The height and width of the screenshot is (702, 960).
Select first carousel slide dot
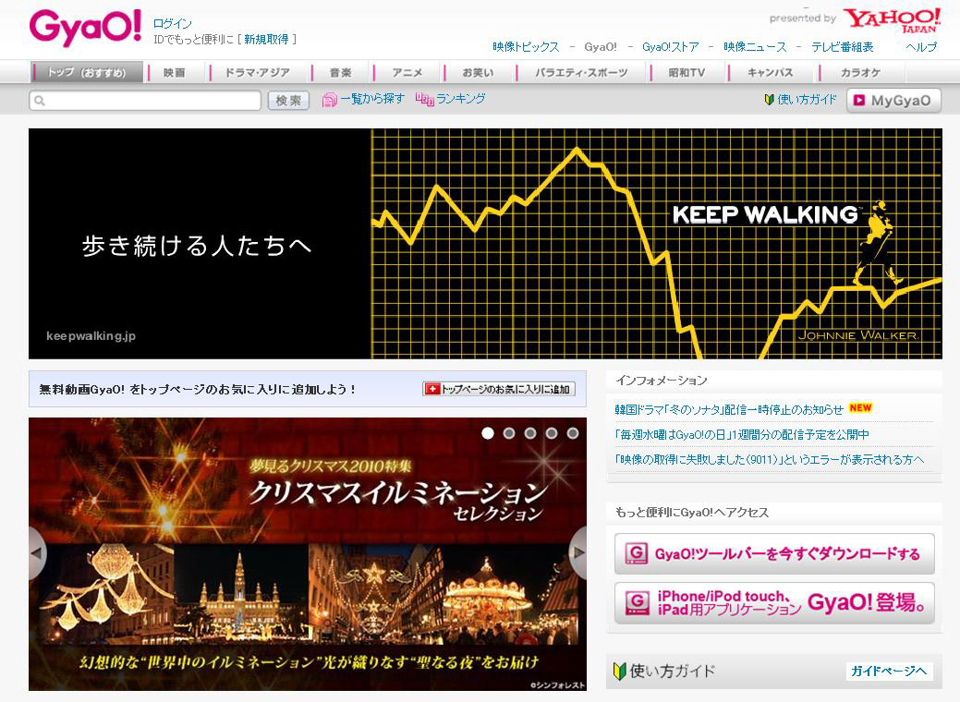pyautogui.click(x=488, y=433)
